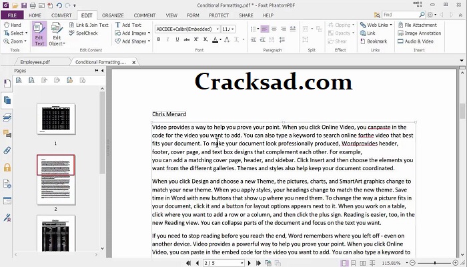Open the font size dropdown
Screen dimensions: 467x267
233,29
